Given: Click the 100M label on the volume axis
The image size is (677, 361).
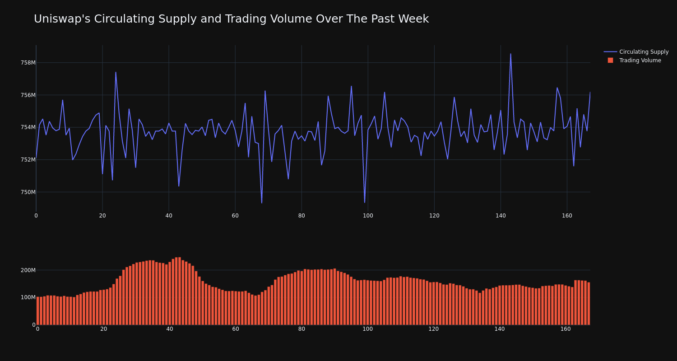Looking at the screenshot, I should [28, 297].
